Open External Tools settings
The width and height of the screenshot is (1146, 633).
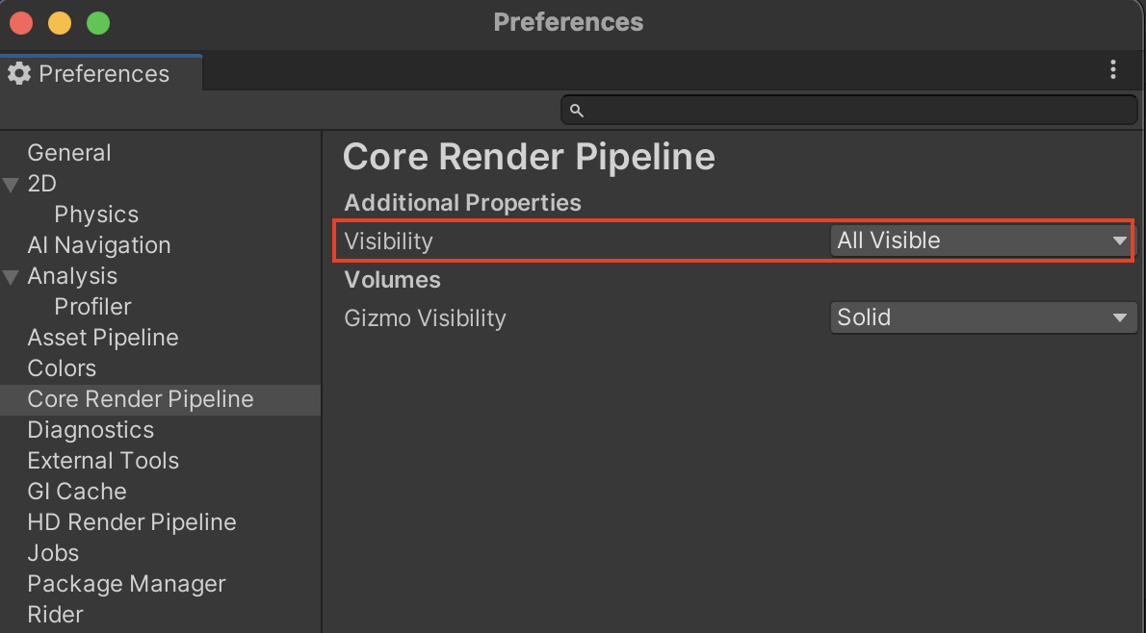point(103,461)
